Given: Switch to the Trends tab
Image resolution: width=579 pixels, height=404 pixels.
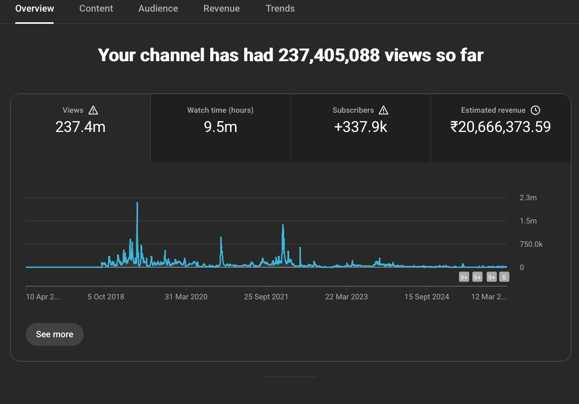Looking at the screenshot, I should (280, 9).
